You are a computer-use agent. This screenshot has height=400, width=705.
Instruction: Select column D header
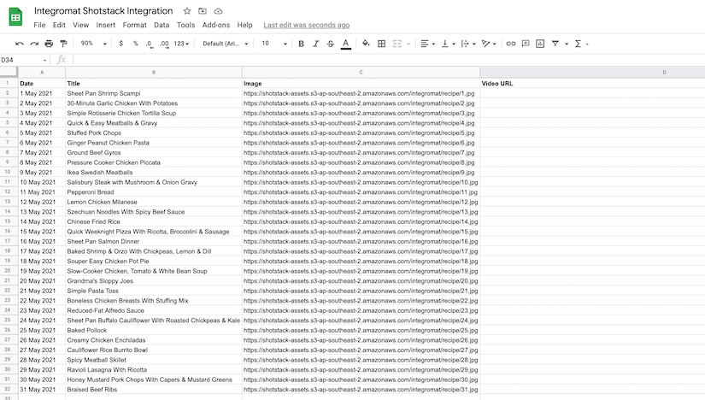592,72
